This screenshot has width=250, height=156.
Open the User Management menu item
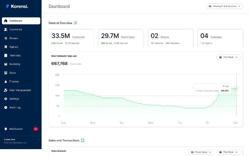(21, 90)
